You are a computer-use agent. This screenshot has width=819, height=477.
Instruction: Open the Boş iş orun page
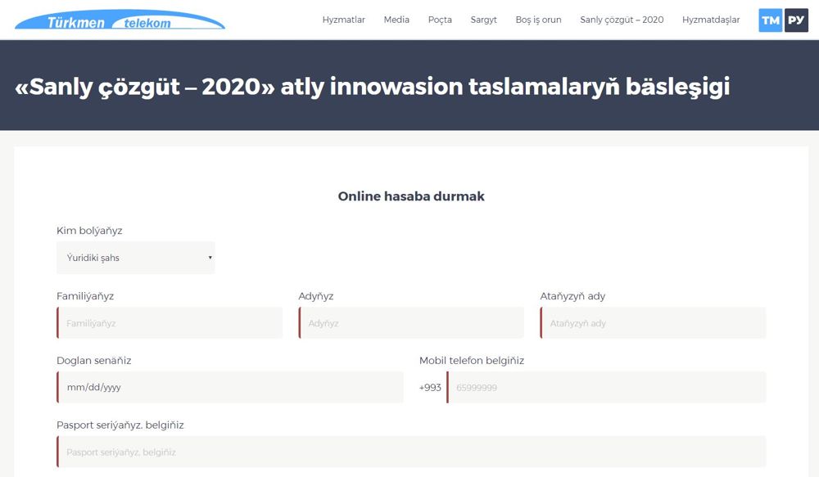coord(537,20)
